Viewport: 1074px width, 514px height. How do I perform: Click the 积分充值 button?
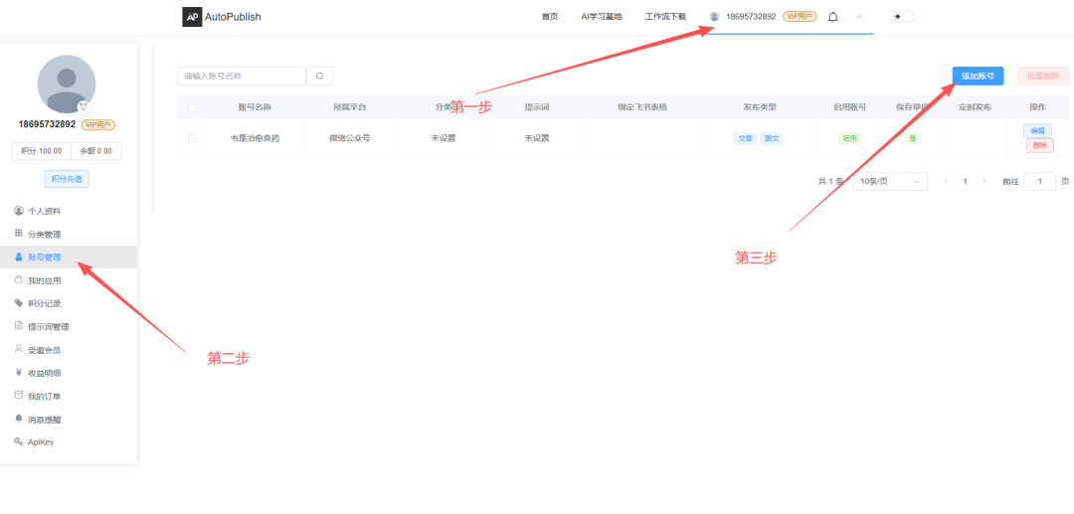(x=67, y=179)
